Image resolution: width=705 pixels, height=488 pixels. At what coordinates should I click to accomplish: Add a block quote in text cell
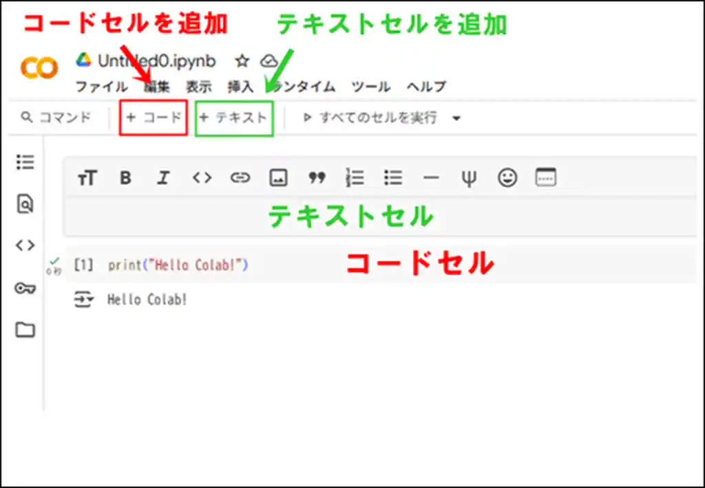point(317,178)
